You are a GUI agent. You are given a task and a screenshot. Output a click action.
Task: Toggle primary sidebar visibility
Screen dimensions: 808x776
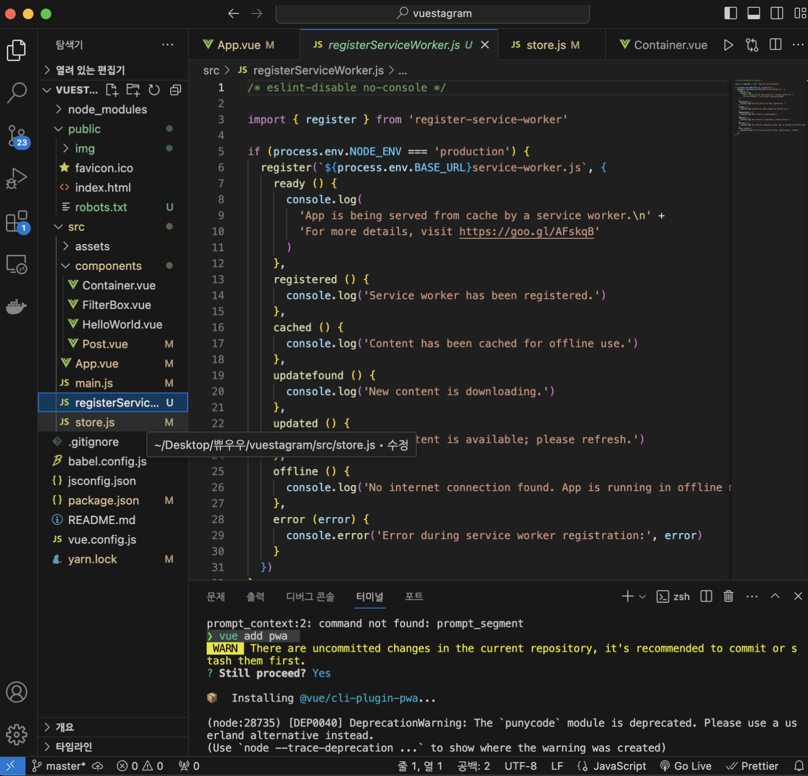point(730,13)
